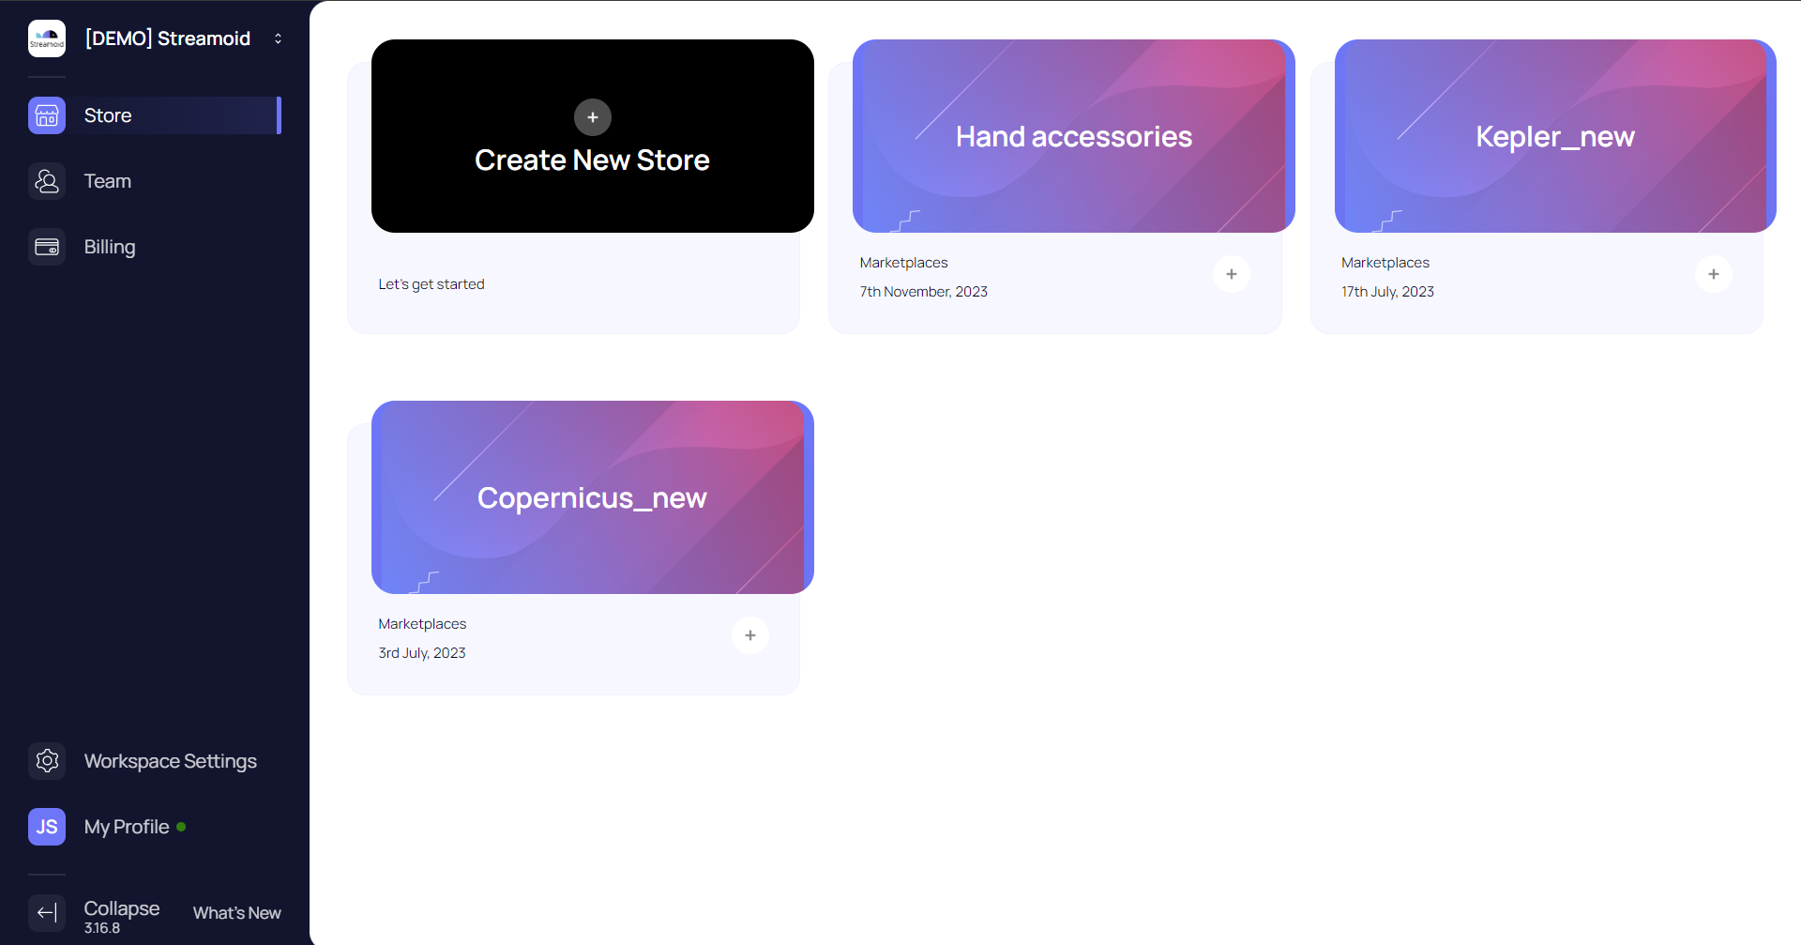Click the JS profile avatar icon
The width and height of the screenshot is (1801, 945).
pos(46,826)
